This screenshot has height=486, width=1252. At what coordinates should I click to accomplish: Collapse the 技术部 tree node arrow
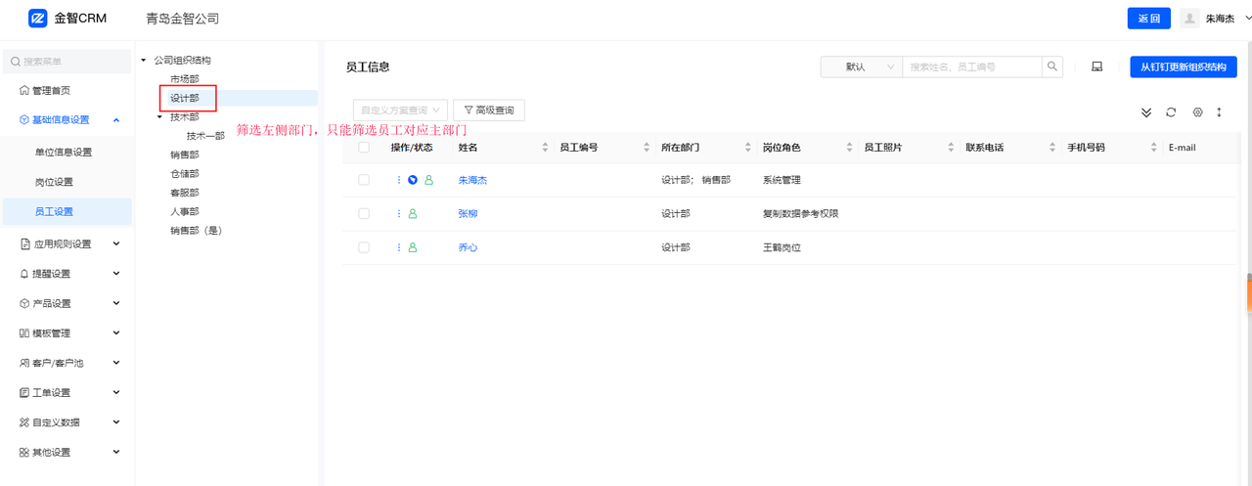[x=160, y=116]
